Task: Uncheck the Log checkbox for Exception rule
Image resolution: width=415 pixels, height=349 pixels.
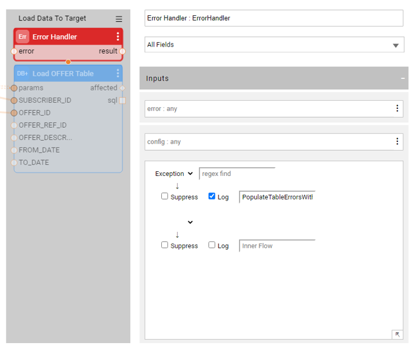Action: tap(212, 197)
